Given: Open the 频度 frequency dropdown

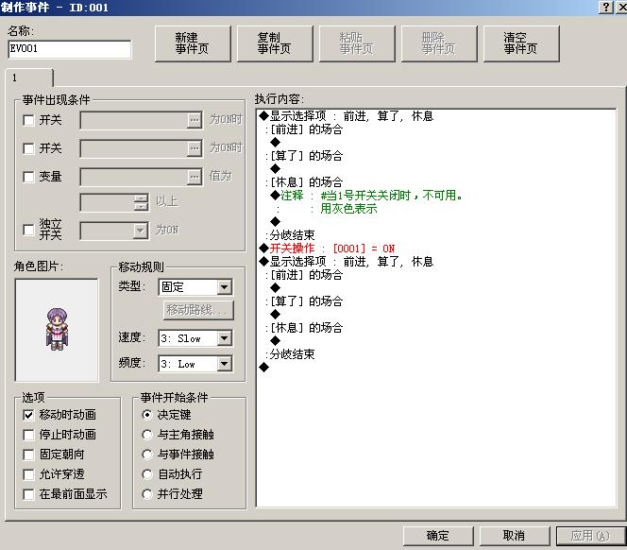Looking at the screenshot, I should (x=225, y=364).
